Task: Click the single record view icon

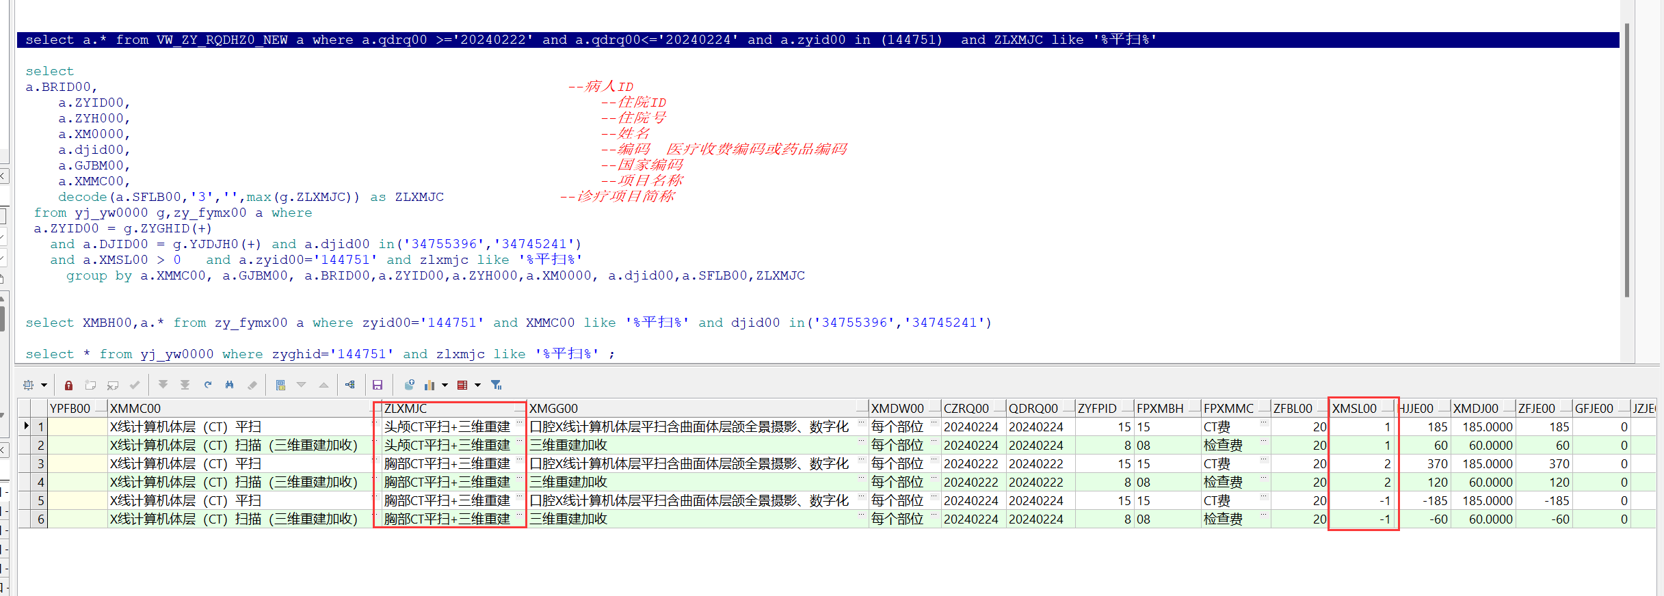Action: (280, 385)
